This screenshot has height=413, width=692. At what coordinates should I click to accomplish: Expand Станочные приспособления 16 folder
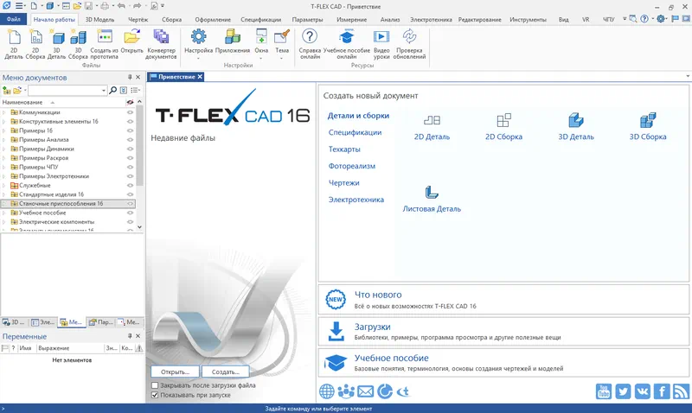click(4, 204)
